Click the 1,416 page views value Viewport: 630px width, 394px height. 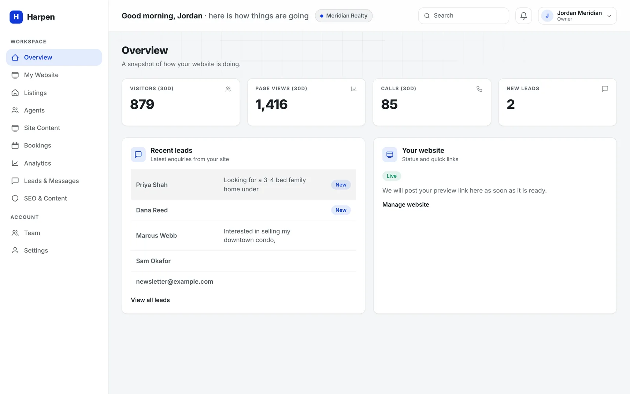[x=271, y=104]
